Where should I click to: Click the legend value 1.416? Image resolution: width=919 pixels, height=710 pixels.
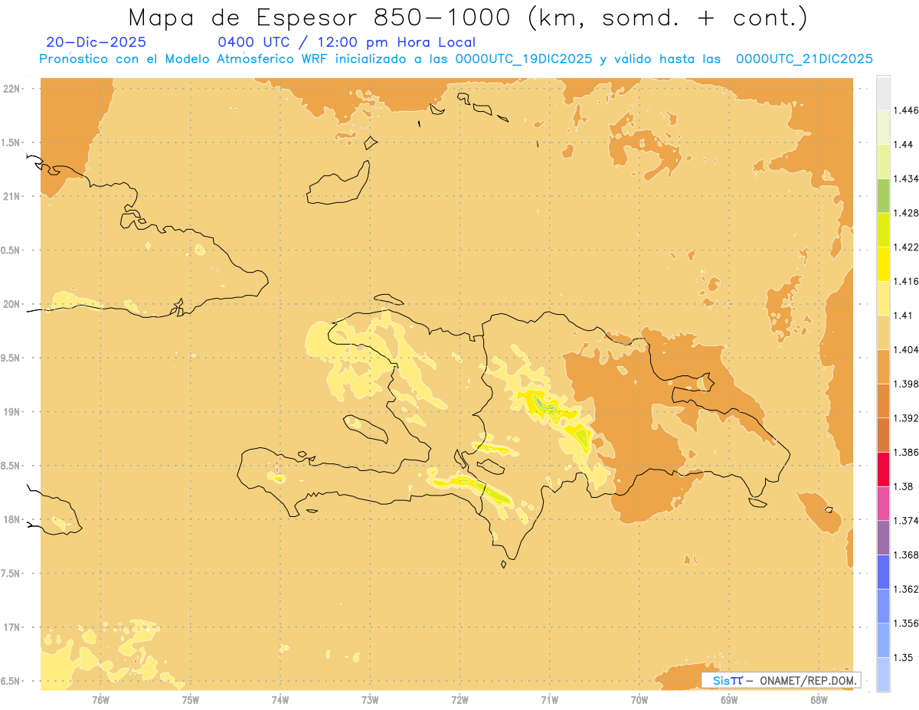pos(907,281)
